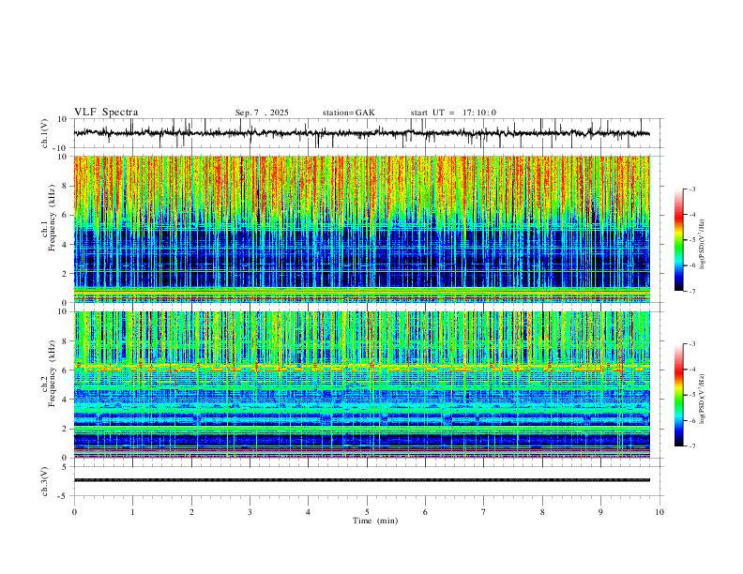Click the "-7" tick on ch.2 color bar
Viewport: 743px width, 574px height.
click(691, 446)
